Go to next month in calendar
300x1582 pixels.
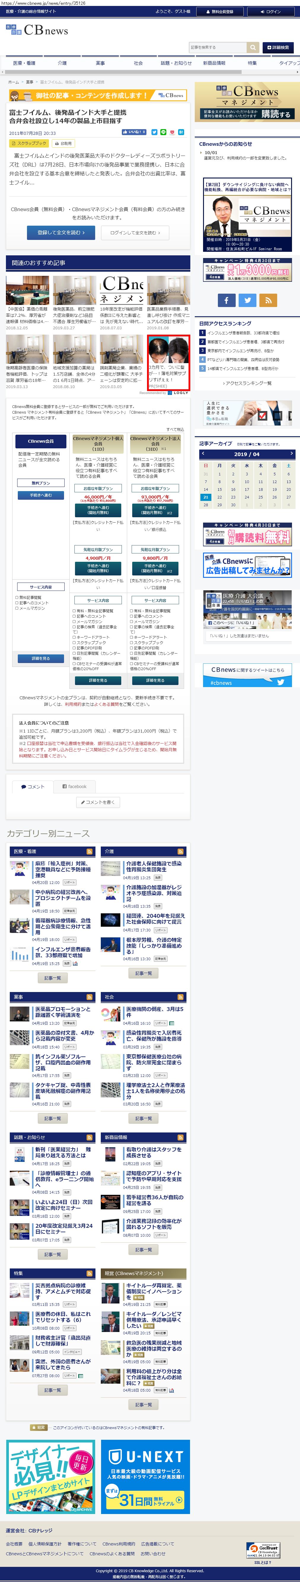tap(291, 454)
